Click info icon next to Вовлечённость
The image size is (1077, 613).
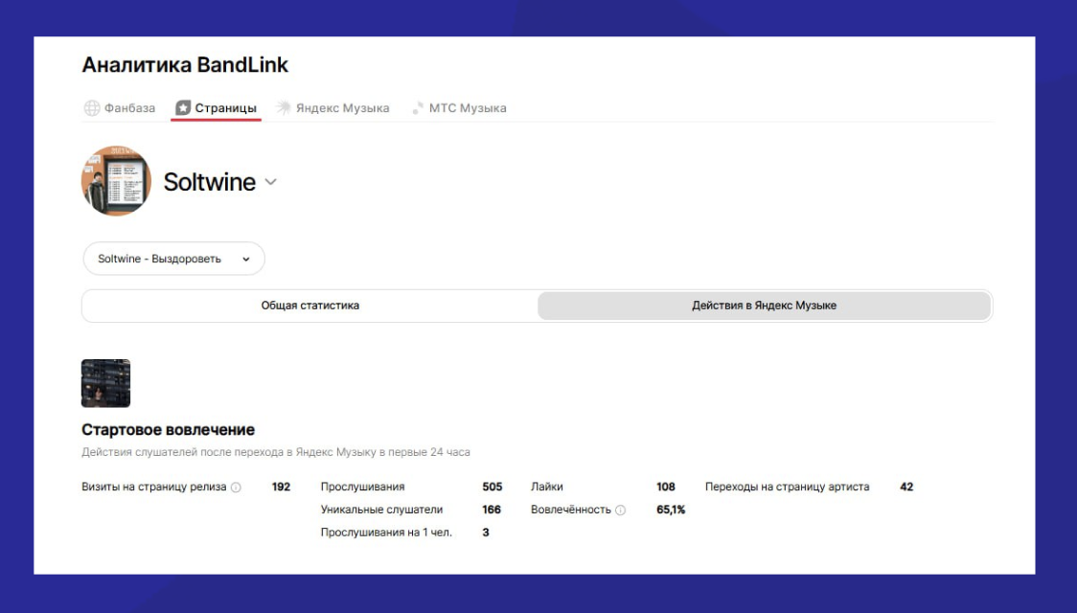(x=620, y=510)
